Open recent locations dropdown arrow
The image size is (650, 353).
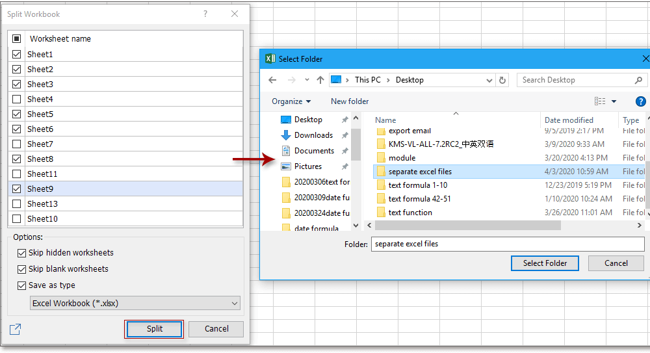pos(307,80)
